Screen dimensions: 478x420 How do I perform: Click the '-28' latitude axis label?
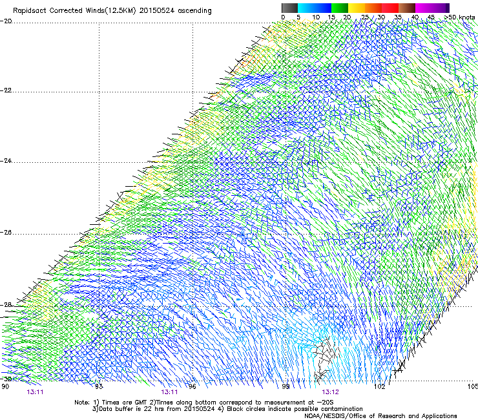point(6,305)
